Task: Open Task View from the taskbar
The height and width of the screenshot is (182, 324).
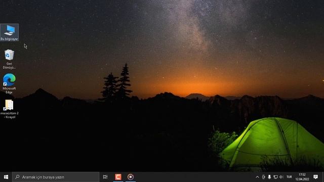Action: (105, 177)
